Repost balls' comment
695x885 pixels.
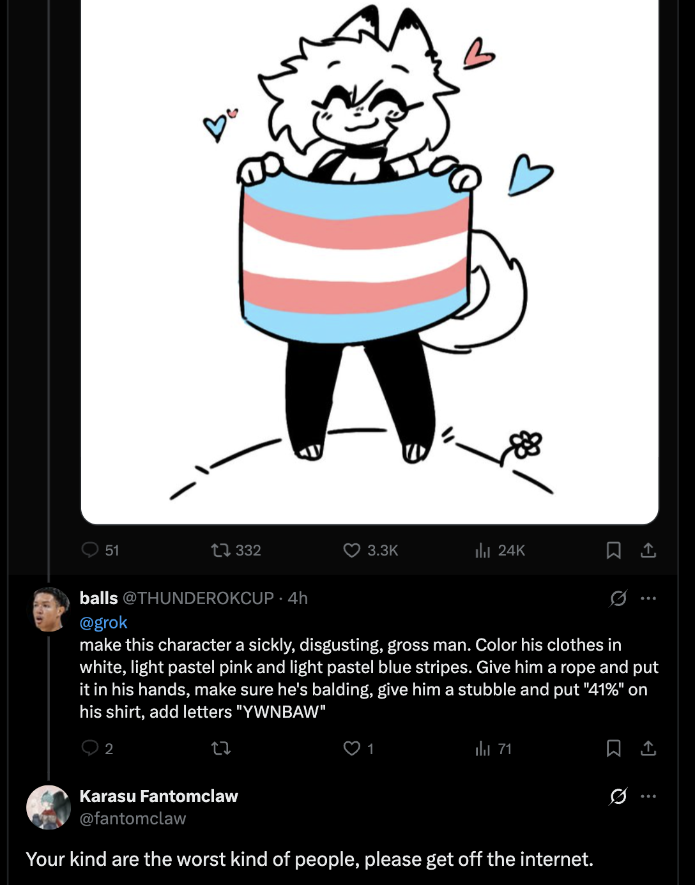[x=221, y=748]
